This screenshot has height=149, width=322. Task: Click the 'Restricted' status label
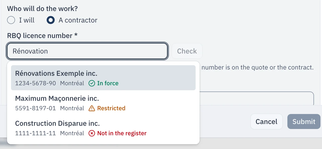tap(111, 108)
